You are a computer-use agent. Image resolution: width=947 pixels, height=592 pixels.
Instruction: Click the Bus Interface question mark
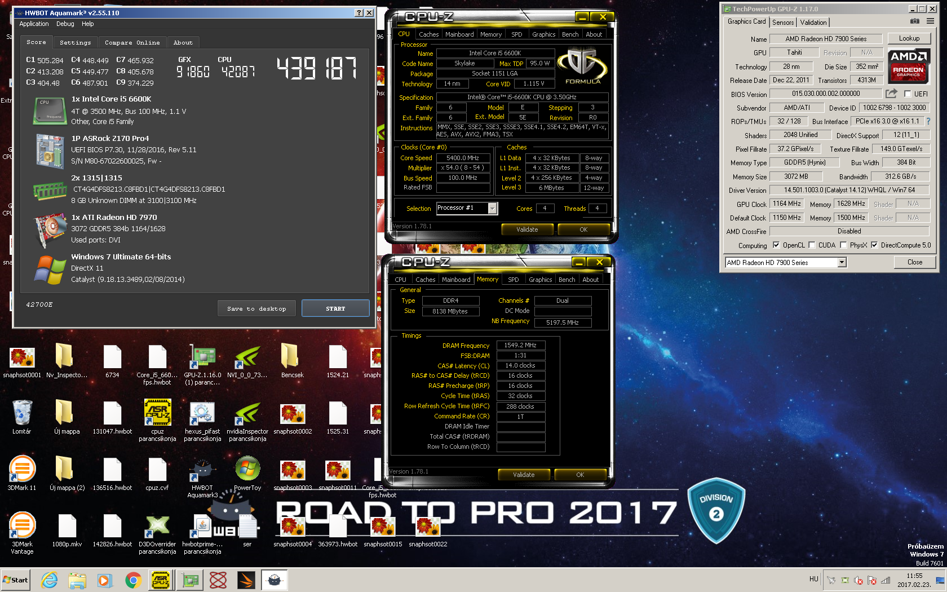coord(928,121)
